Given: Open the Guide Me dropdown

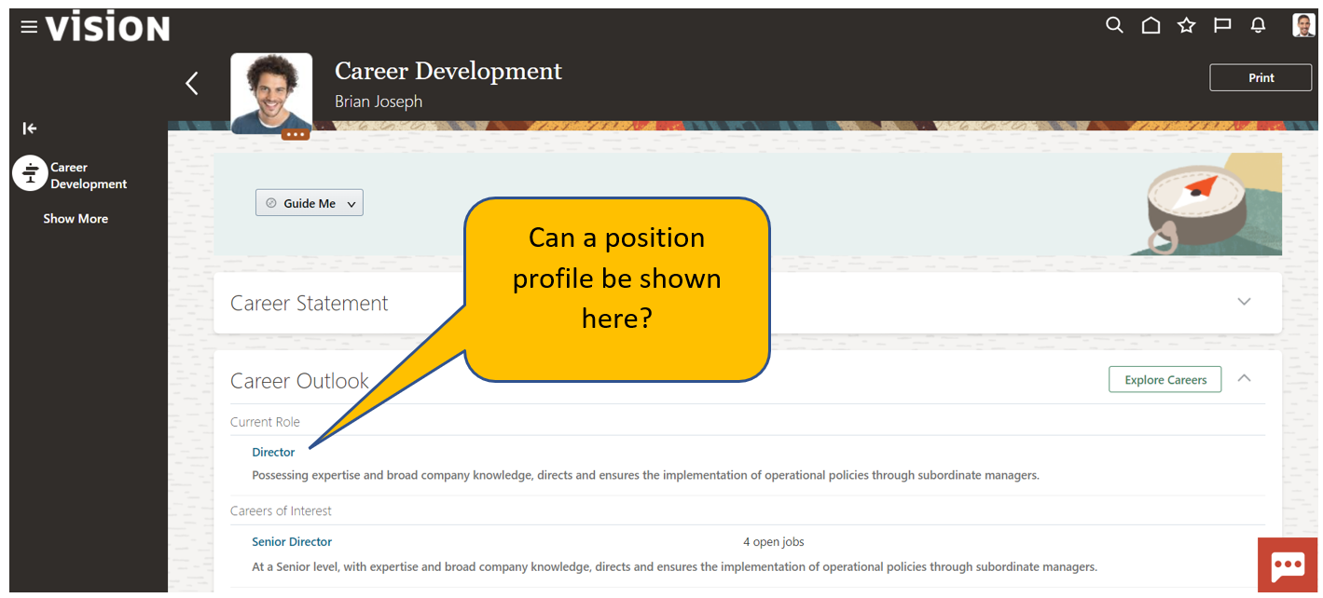Looking at the screenshot, I should 309,202.
